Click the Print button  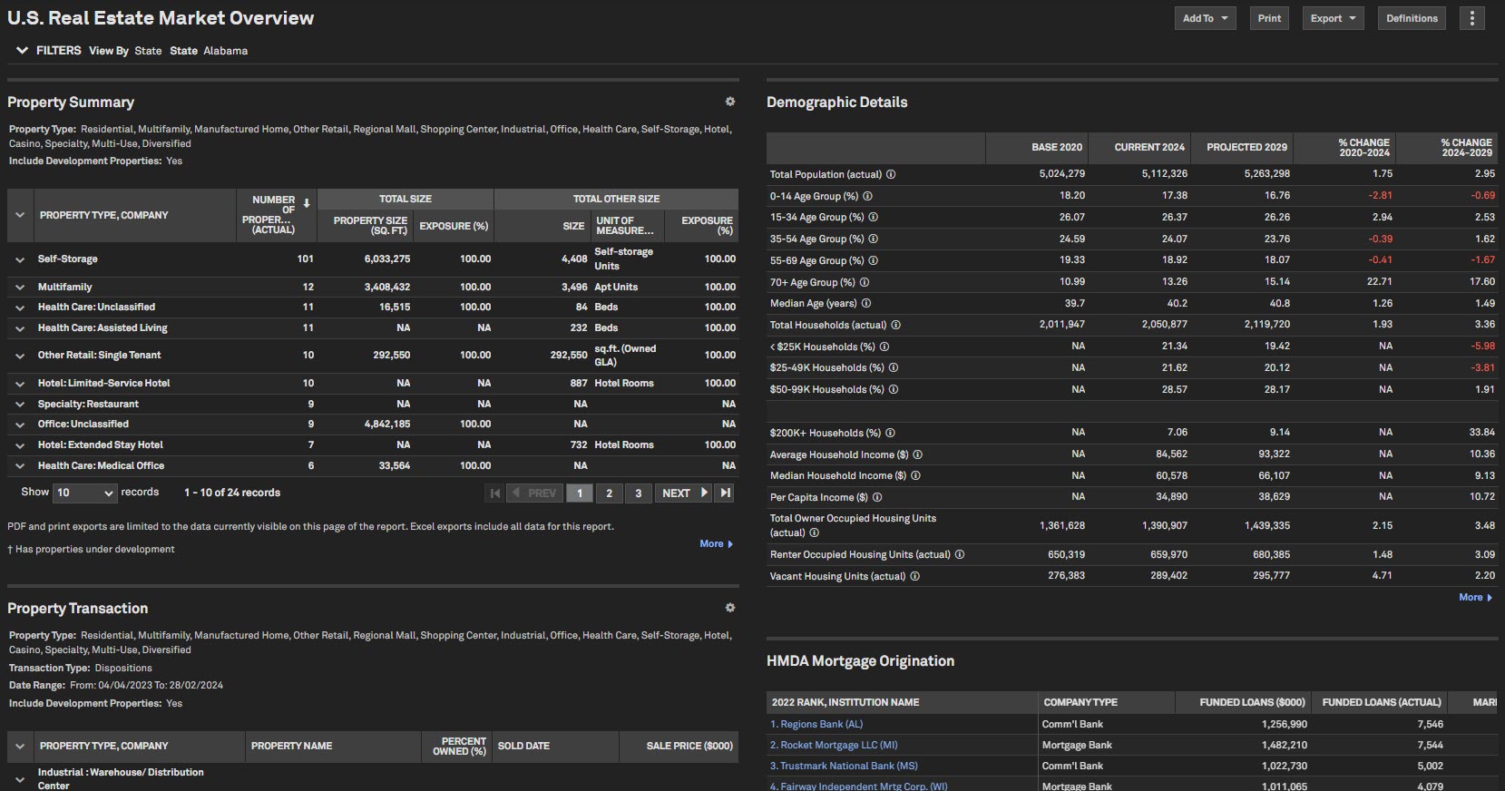click(1269, 18)
